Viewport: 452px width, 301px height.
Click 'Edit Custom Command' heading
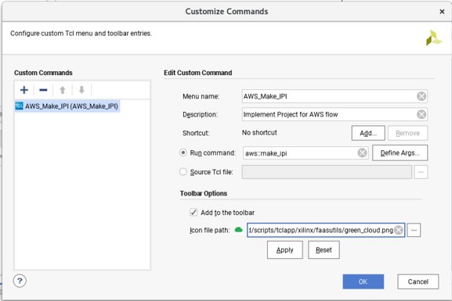[x=197, y=73]
